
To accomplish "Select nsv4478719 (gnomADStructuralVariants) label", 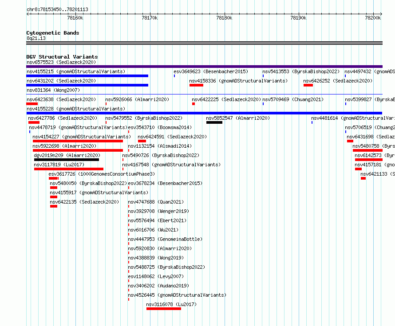I will (x=78, y=127).
